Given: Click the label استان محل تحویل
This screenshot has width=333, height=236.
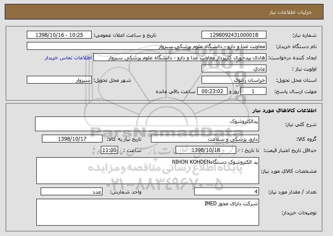Looking at the screenshot, I should [296, 81].
